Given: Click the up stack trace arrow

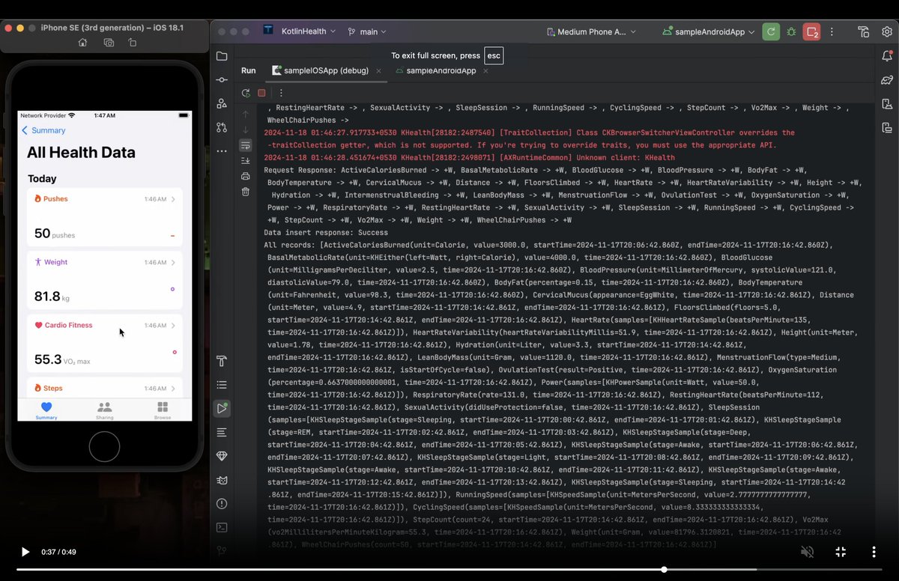Looking at the screenshot, I should [246, 114].
